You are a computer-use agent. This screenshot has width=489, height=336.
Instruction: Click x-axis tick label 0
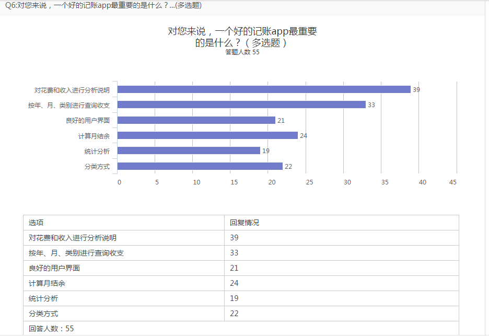click(x=119, y=182)
